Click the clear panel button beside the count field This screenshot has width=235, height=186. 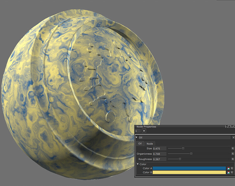point(144,131)
